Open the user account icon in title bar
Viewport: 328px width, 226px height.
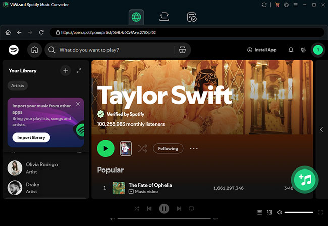286,5
